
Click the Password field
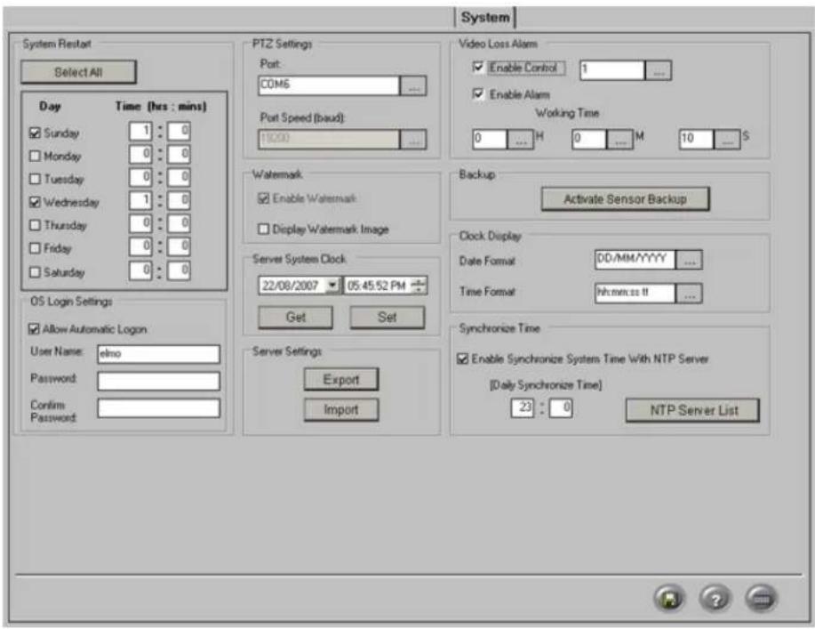point(158,381)
